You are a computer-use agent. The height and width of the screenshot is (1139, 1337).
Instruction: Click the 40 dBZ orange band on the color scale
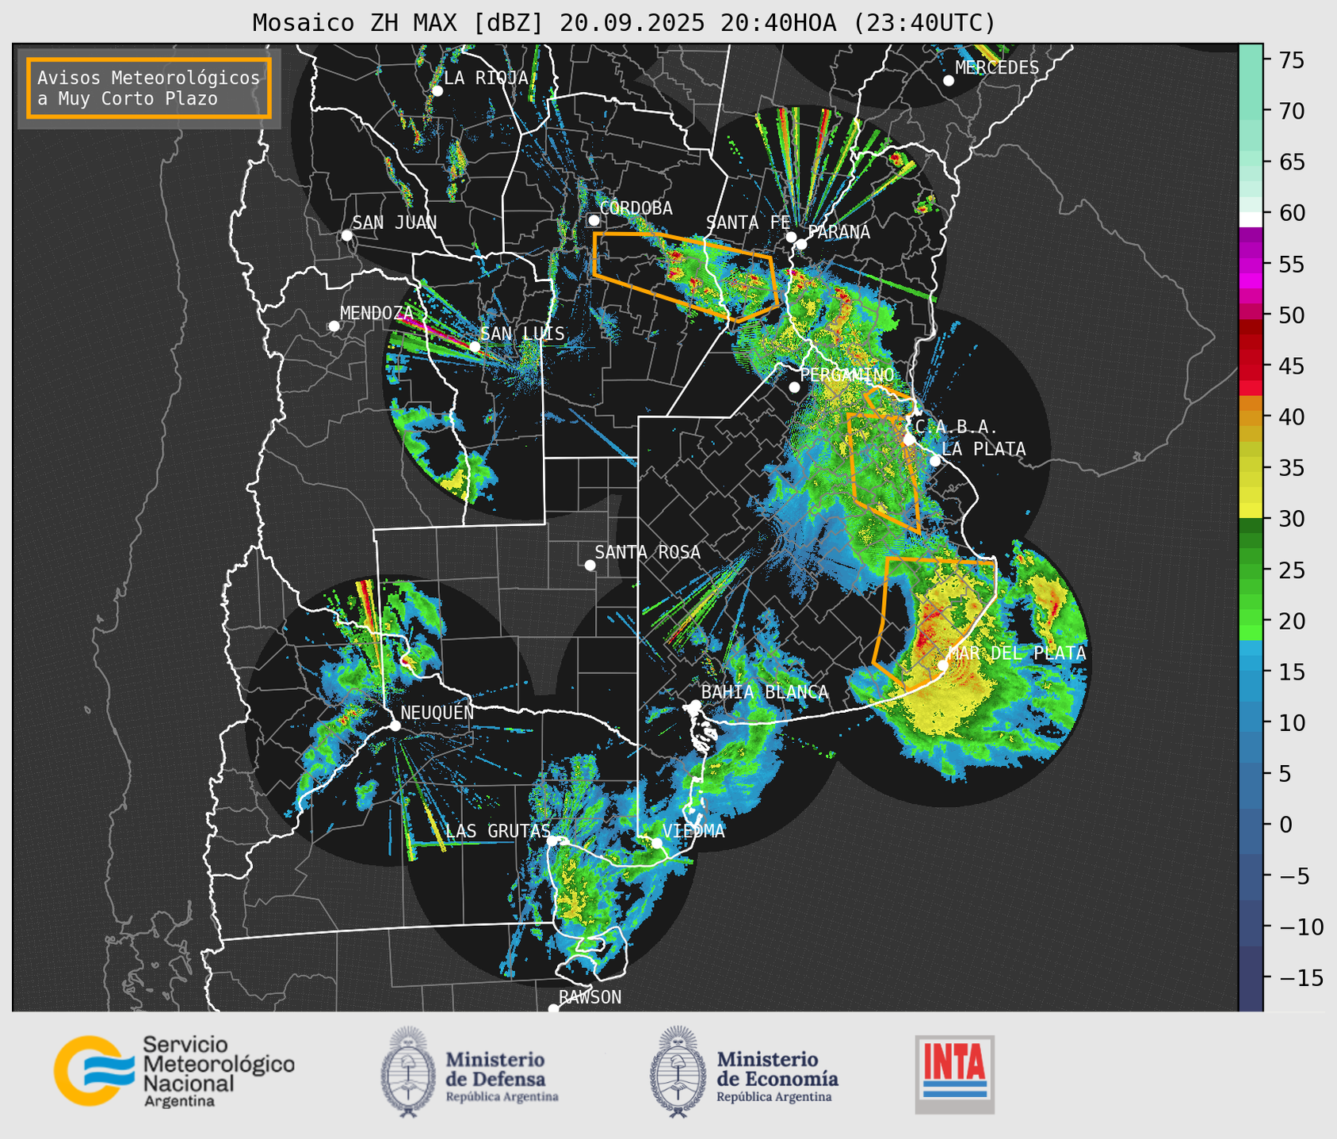pyautogui.click(x=1251, y=417)
